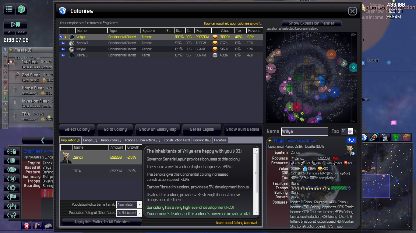This screenshot has width=416, height=233.
Task: Click the Zenox race portrait in population list
Action: pyautogui.click(x=66, y=157)
